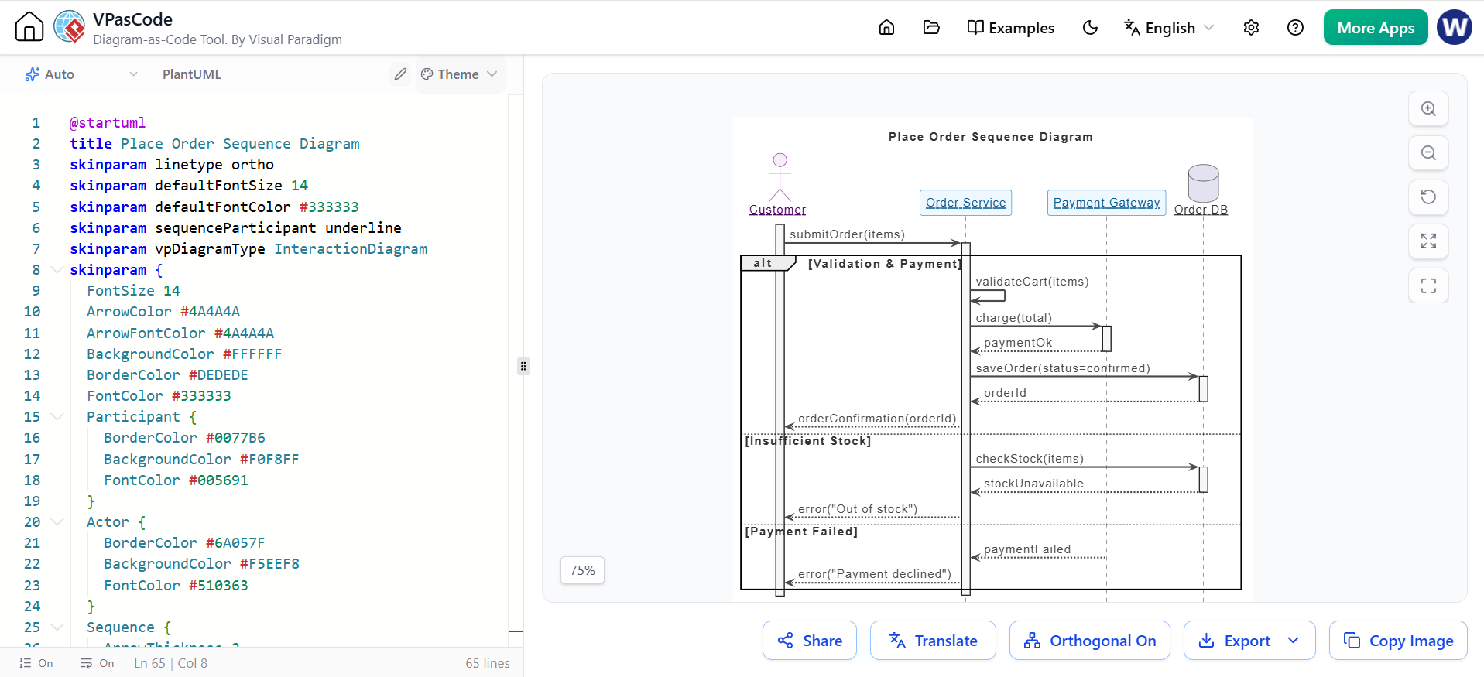
Task: Click the panel splitter drag handle
Action: tap(523, 366)
